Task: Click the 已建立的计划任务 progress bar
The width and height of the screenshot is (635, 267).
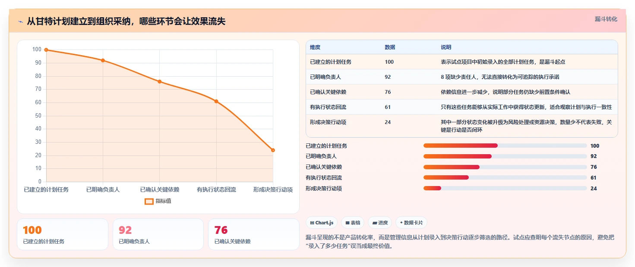Action: point(505,146)
